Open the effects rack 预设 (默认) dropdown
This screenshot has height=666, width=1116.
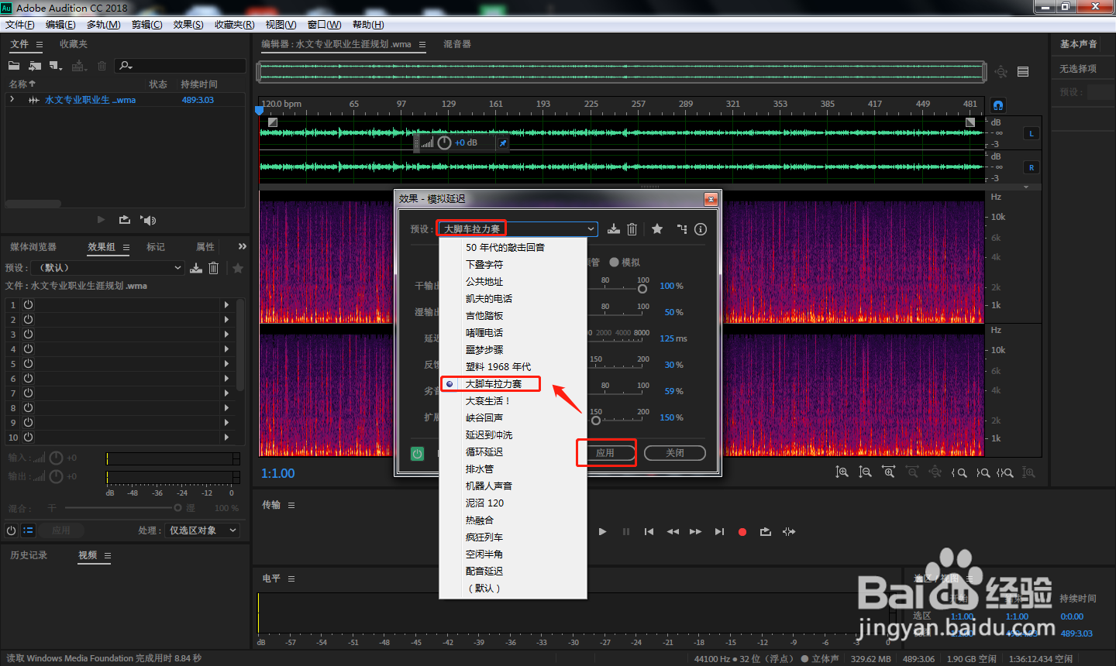coord(108,268)
